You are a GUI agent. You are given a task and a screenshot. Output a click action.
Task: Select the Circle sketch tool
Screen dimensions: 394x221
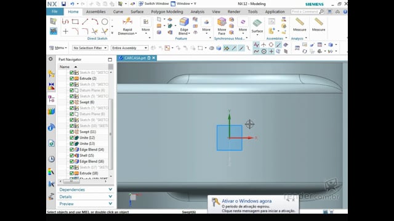point(105,21)
